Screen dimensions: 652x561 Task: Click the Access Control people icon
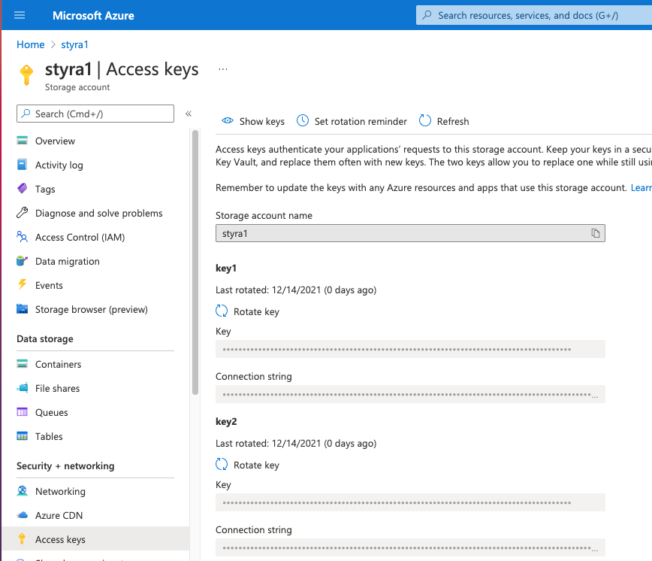(22, 237)
